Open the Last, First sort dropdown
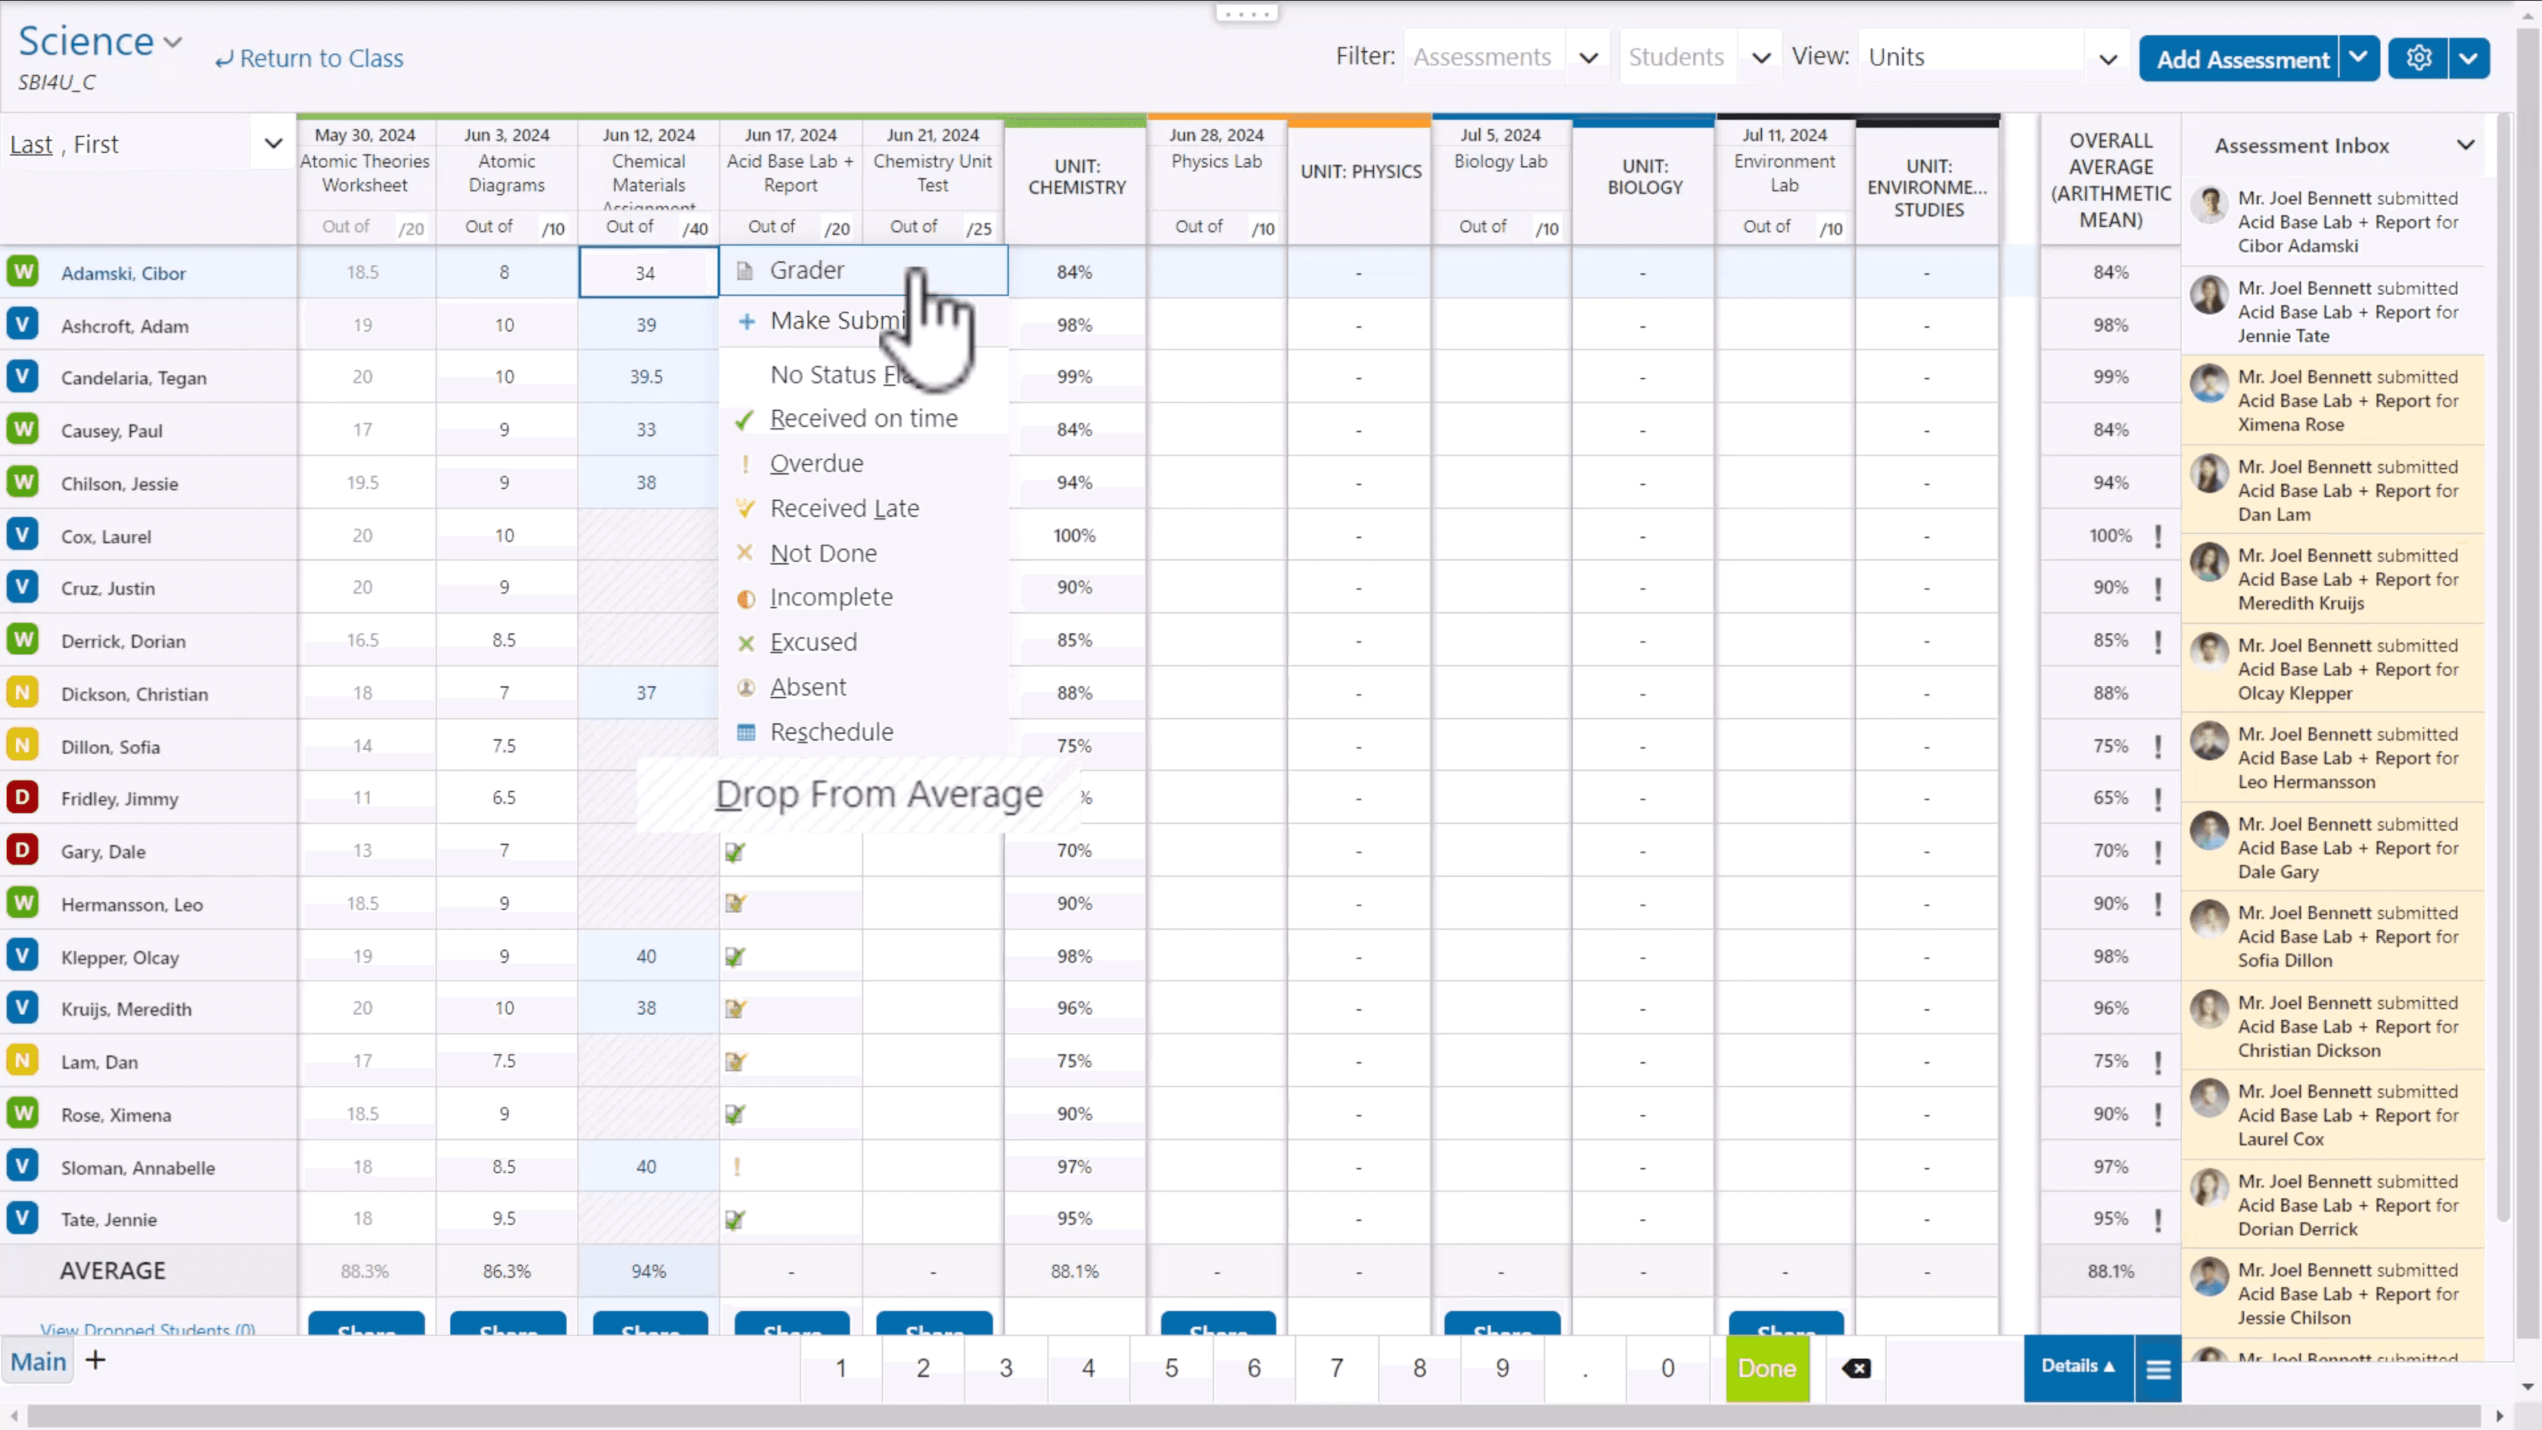The width and height of the screenshot is (2542, 1430). (x=273, y=144)
